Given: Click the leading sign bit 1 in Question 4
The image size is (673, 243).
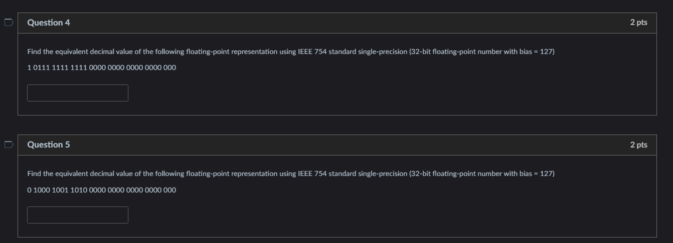Looking at the screenshot, I should point(29,67).
